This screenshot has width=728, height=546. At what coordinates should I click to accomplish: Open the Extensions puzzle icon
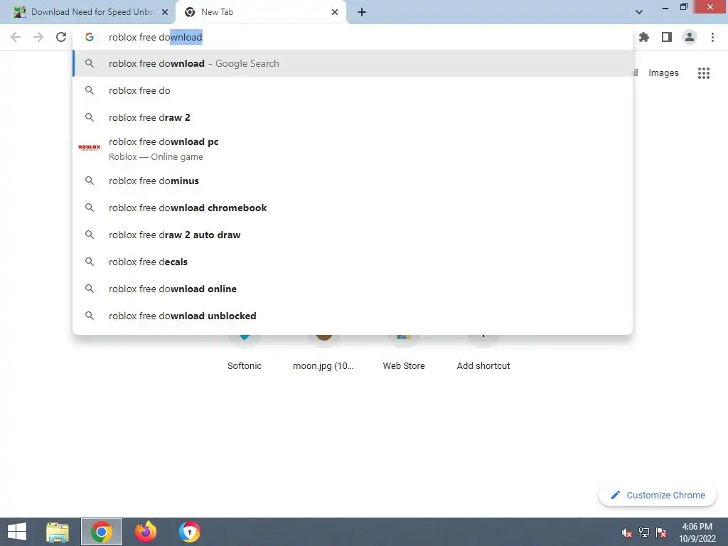[644, 37]
